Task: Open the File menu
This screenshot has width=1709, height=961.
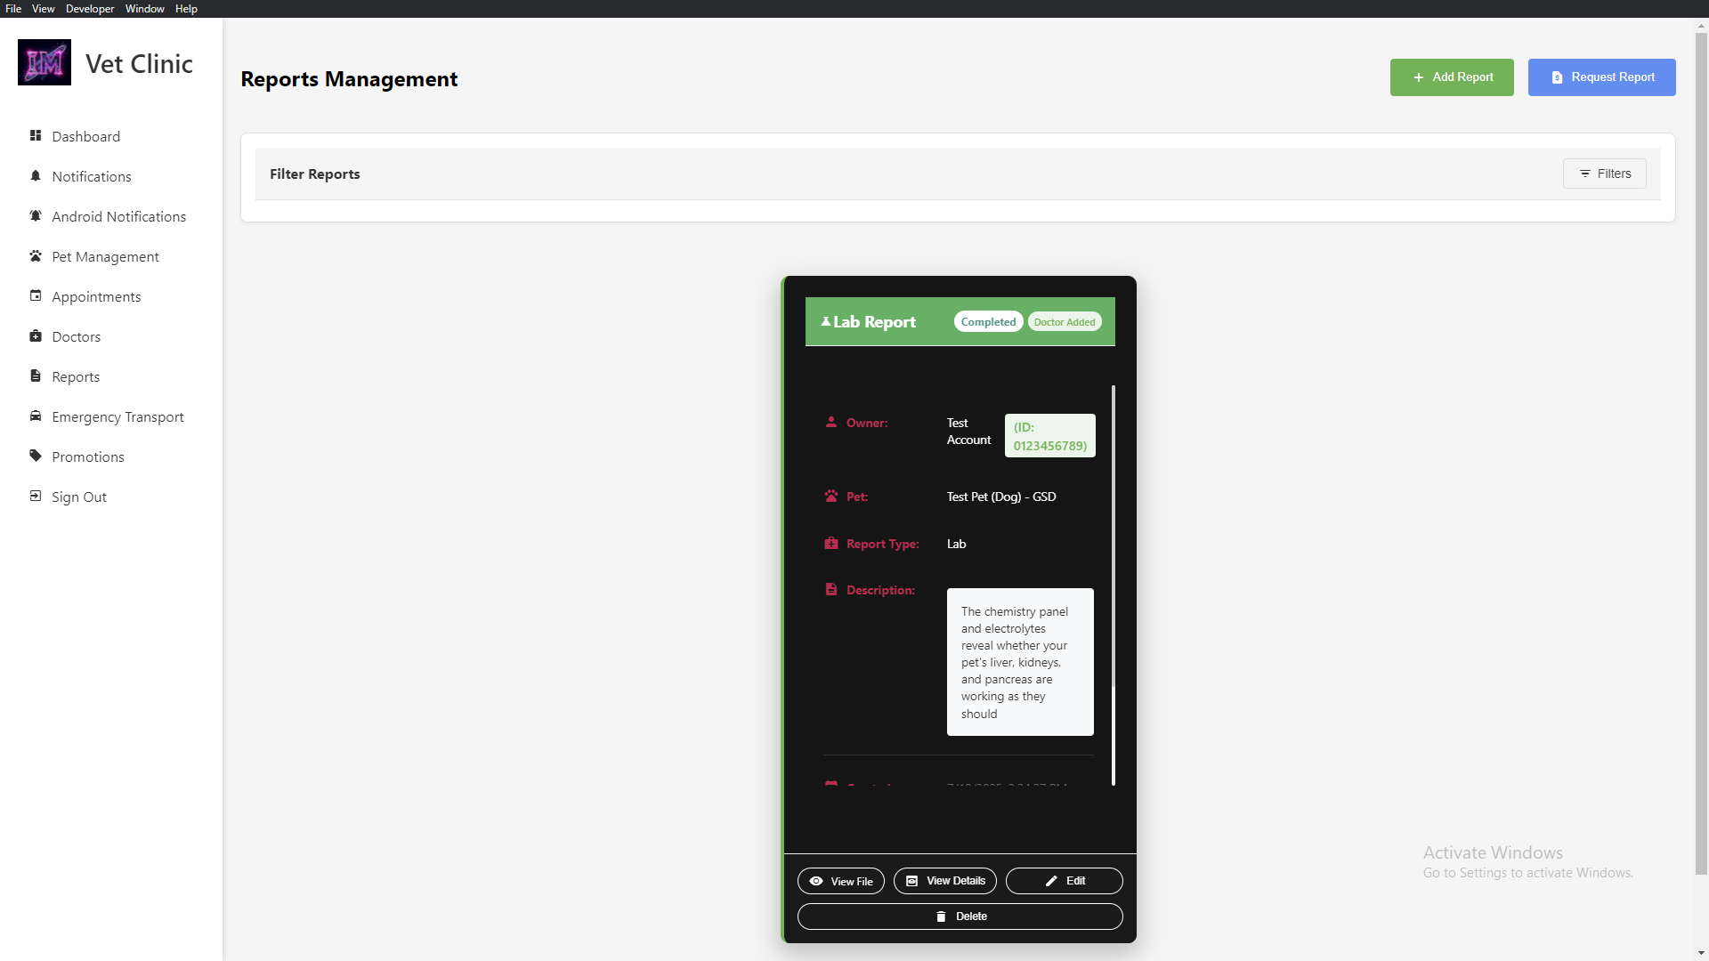Action: [x=12, y=8]
